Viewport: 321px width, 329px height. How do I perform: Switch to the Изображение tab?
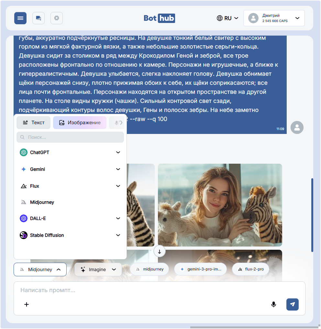80,123
